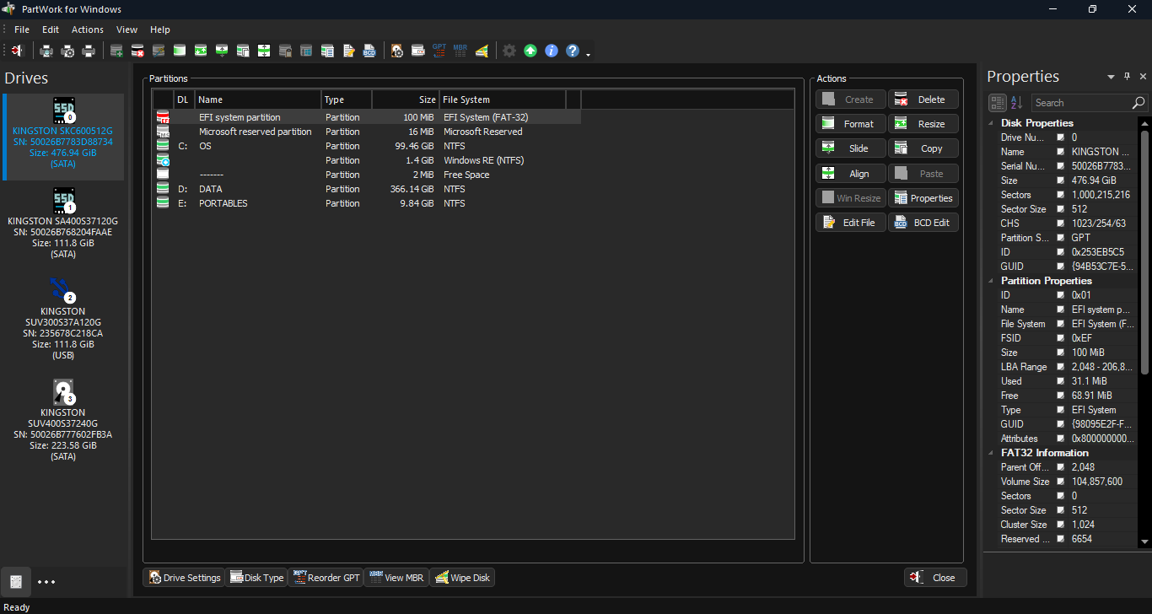The image size is (1152, 614).
Task: Click the Delete button in Actions
Action: (923, 100)
